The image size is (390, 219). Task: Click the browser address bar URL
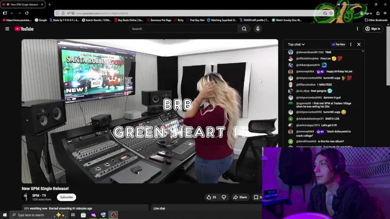tap(102, 13)
